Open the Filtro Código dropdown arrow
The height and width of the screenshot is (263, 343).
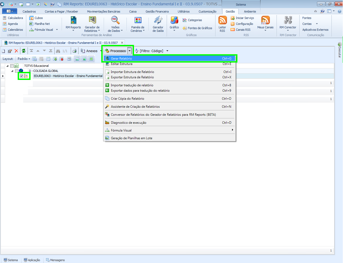click(167, 51)
